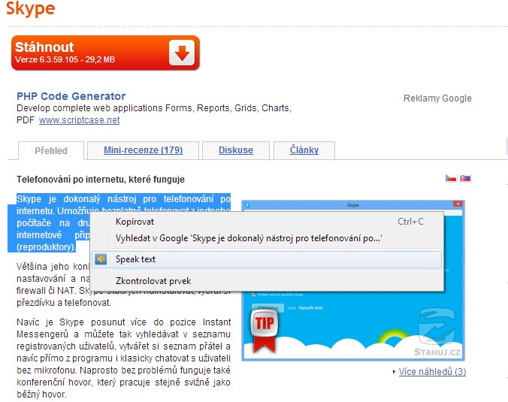508x402 pixels.
Task: Choose Kopírovat in the context menu
Action: (267, 222)
